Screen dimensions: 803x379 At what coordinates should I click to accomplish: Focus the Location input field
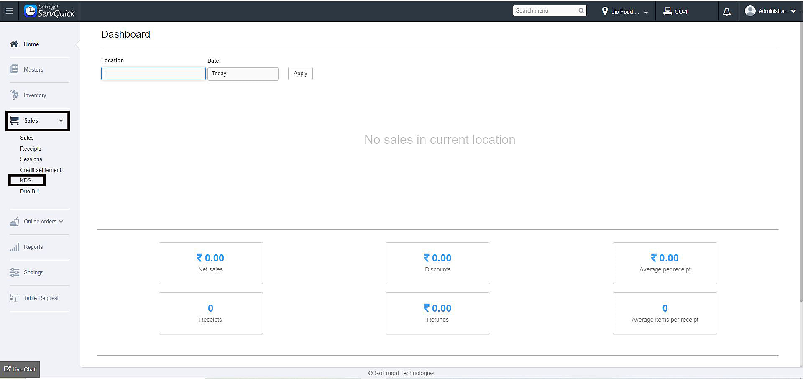153,74
